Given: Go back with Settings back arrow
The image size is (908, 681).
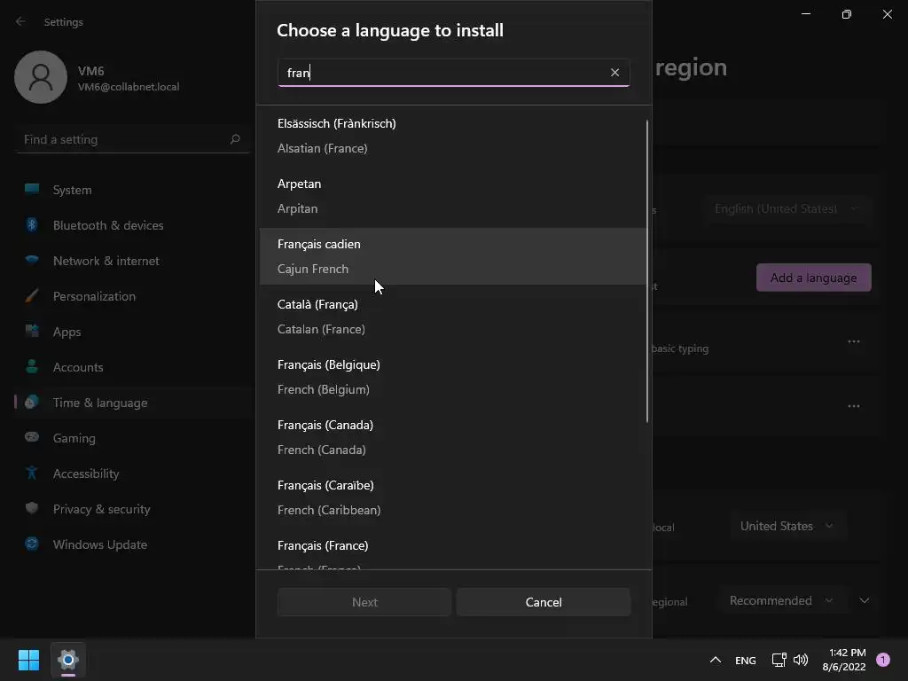Looking at the screenshot, I should pyautogui.click(x=21, y=21).
